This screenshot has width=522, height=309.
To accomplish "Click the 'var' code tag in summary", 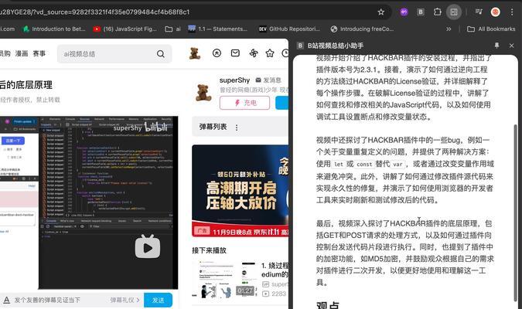I will pyautogui.click(x=398, y=164).
